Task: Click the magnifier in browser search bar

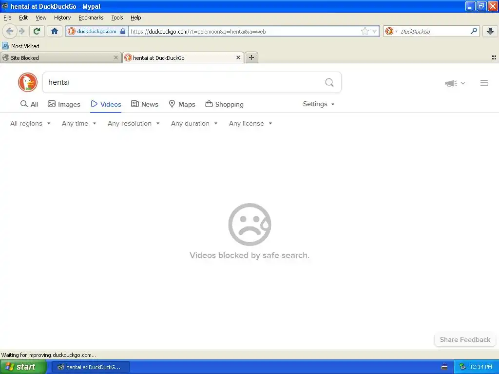Action: (x=474, y=31)
